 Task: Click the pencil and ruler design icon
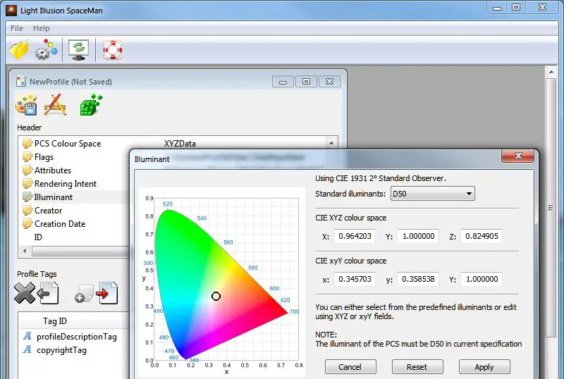click(55, 105)
